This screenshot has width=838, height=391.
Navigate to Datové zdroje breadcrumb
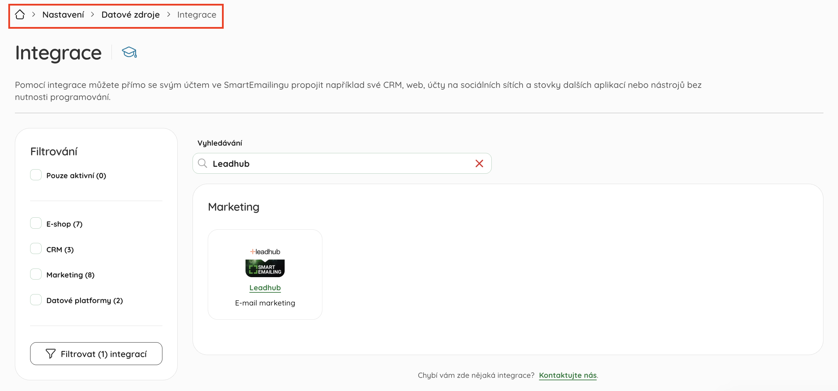point(131,15)
